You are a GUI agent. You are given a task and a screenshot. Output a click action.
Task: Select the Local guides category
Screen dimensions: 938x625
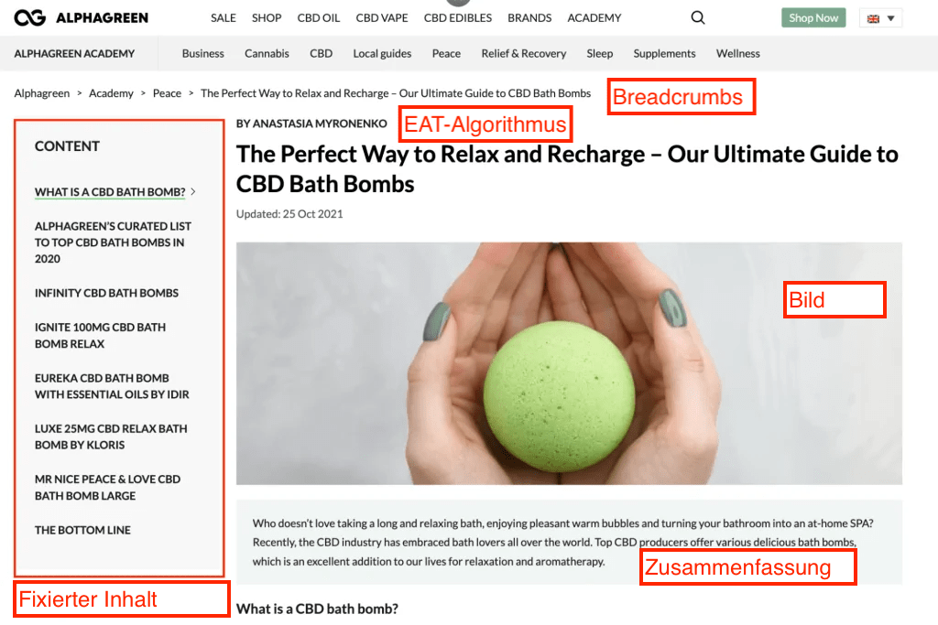pyautogui.click(x=382, y=53)
